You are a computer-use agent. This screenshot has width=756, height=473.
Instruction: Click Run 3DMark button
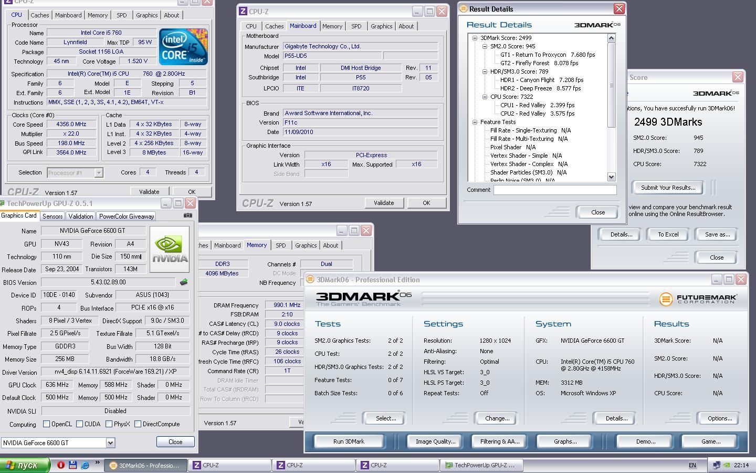349,441
